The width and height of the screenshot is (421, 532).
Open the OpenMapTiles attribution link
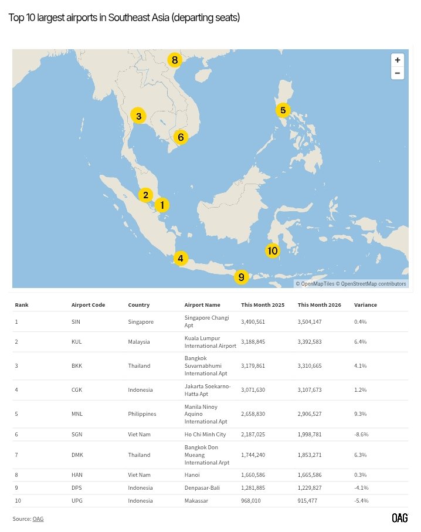point(315,284)
